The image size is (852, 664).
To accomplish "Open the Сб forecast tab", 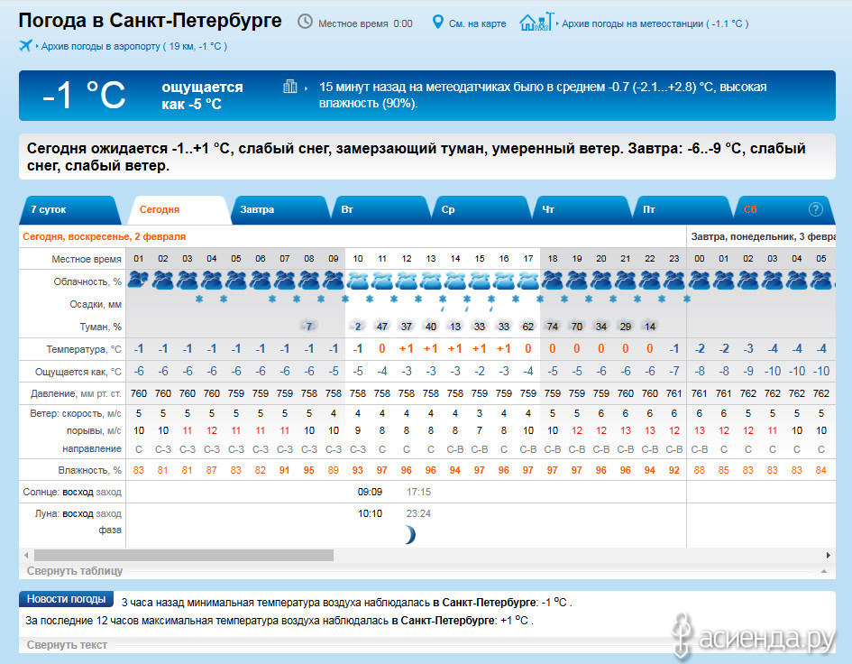I will (783, 210).
